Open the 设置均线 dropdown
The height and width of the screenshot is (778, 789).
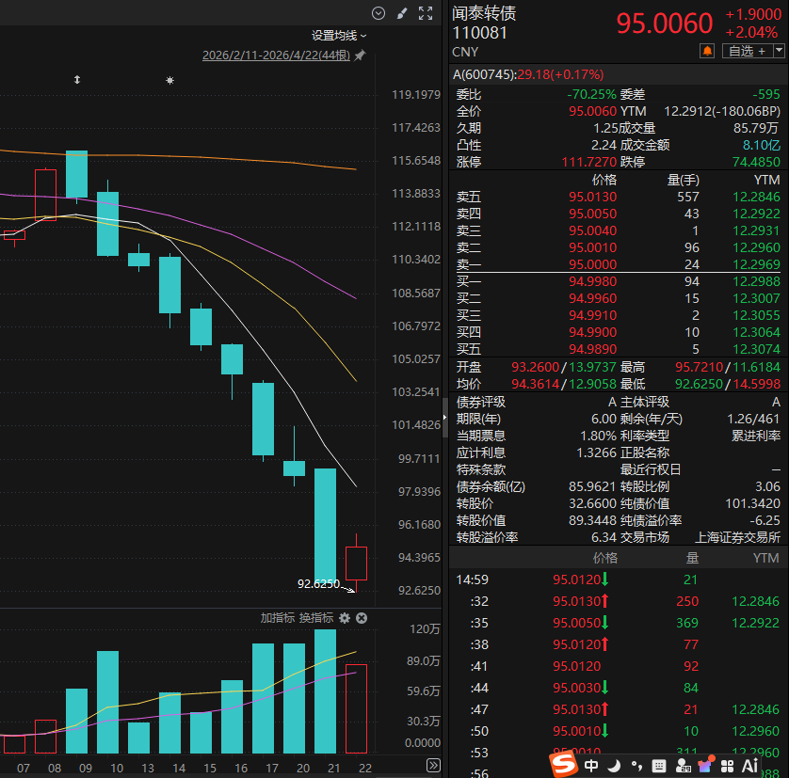339,35
